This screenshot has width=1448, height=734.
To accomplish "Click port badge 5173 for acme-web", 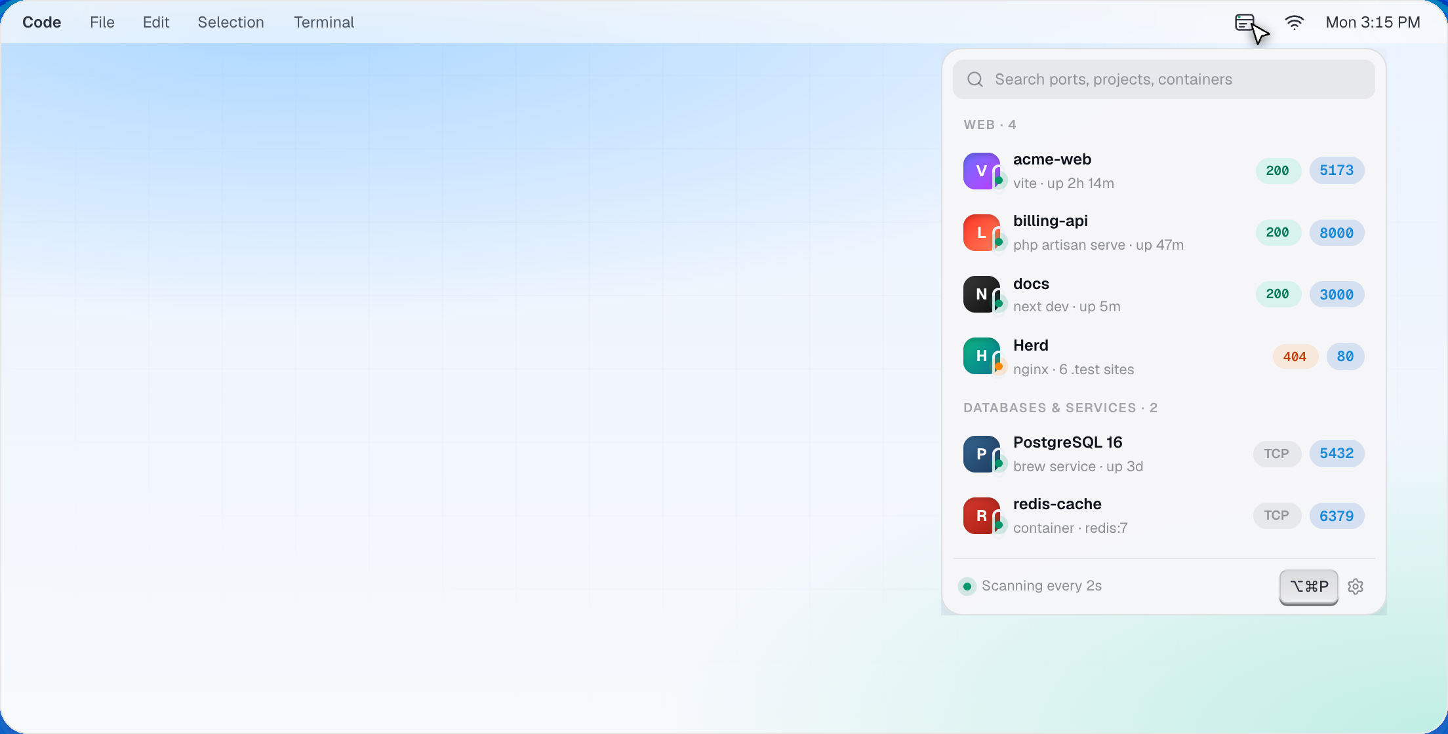I will pyautogui.click(x=1337, y=170).
